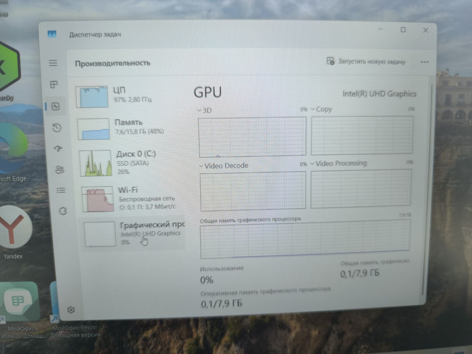Click the hamburger menu to expand the sidebar
Viewport: 472px width, 354px height.
pyautogui.click(x=53, y=63)
